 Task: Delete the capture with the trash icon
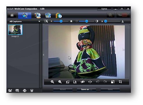pyautogui.click(x=32, y=91)
